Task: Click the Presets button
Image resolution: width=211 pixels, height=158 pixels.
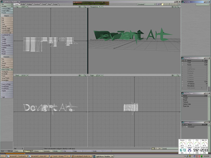Action: tap(7, 13)
